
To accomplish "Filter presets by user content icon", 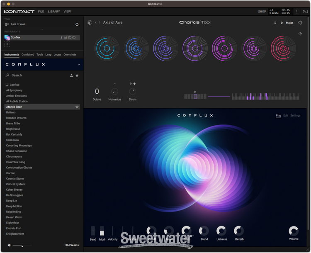I will (x=71, y=75).
